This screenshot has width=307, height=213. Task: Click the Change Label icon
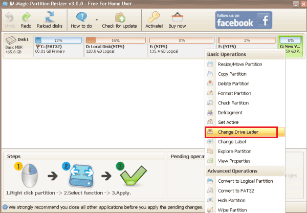click(210, 141)
